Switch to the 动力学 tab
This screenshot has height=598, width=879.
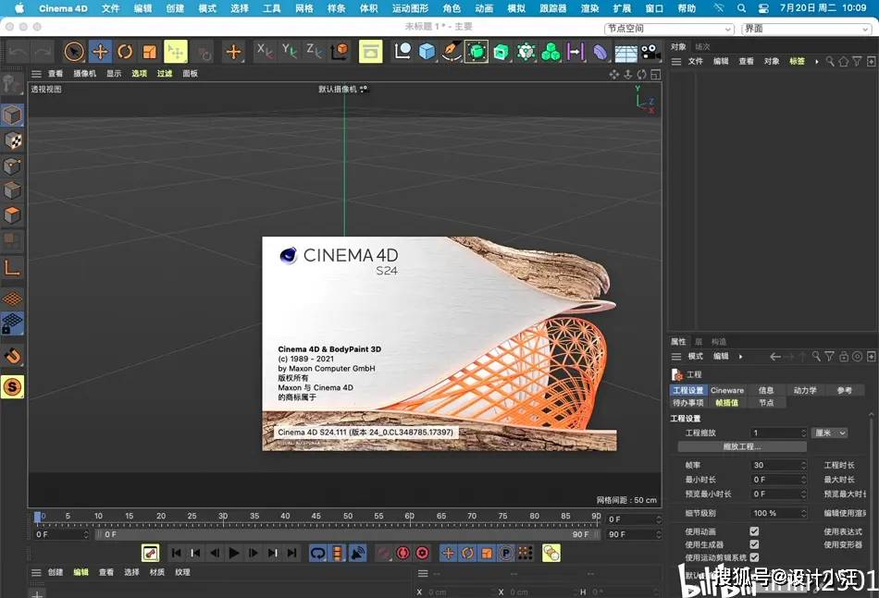tap(805, 390)
